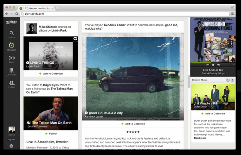Click the Related Music header label
Image resolution: width=241 pixels, height=155 pixels.
(x=200, y=80)
